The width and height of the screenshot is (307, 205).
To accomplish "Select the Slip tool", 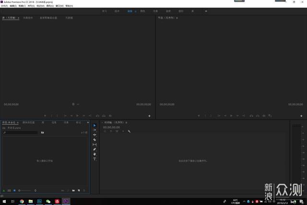I will tap(94, 145).
